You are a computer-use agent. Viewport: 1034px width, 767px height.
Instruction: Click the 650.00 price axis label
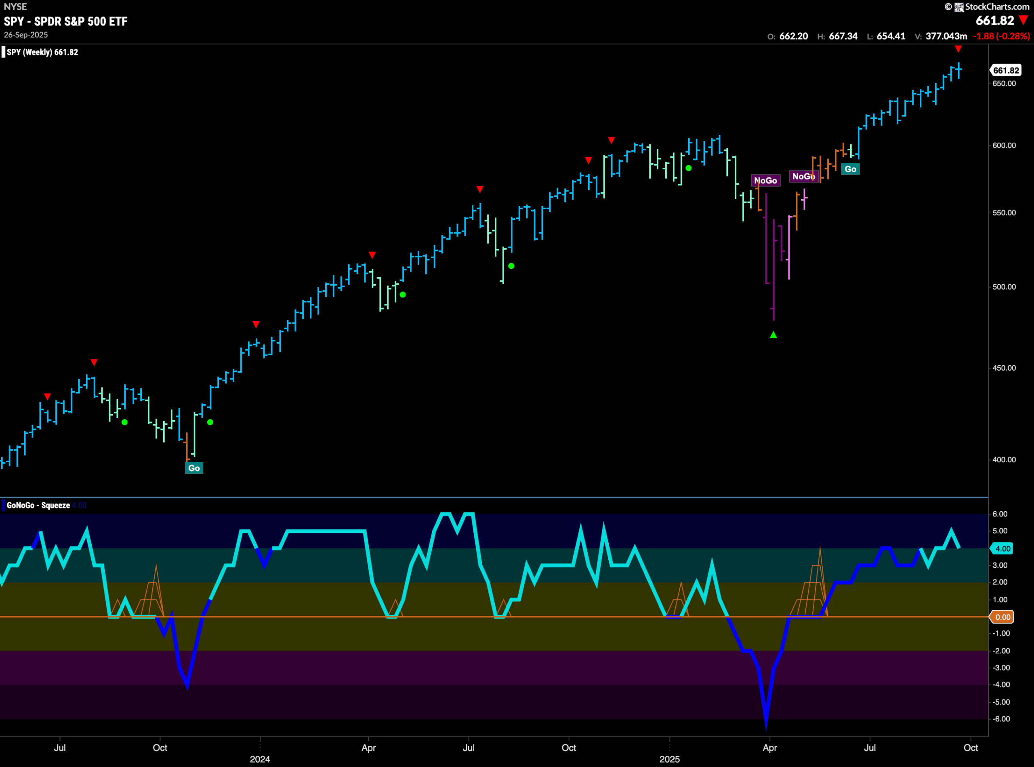[1004, 84]
